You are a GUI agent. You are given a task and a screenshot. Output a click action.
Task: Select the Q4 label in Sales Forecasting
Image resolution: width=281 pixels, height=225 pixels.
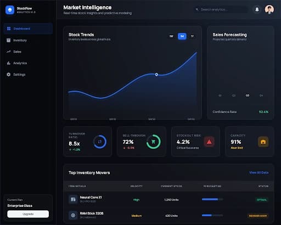click(x=261, y=95)
